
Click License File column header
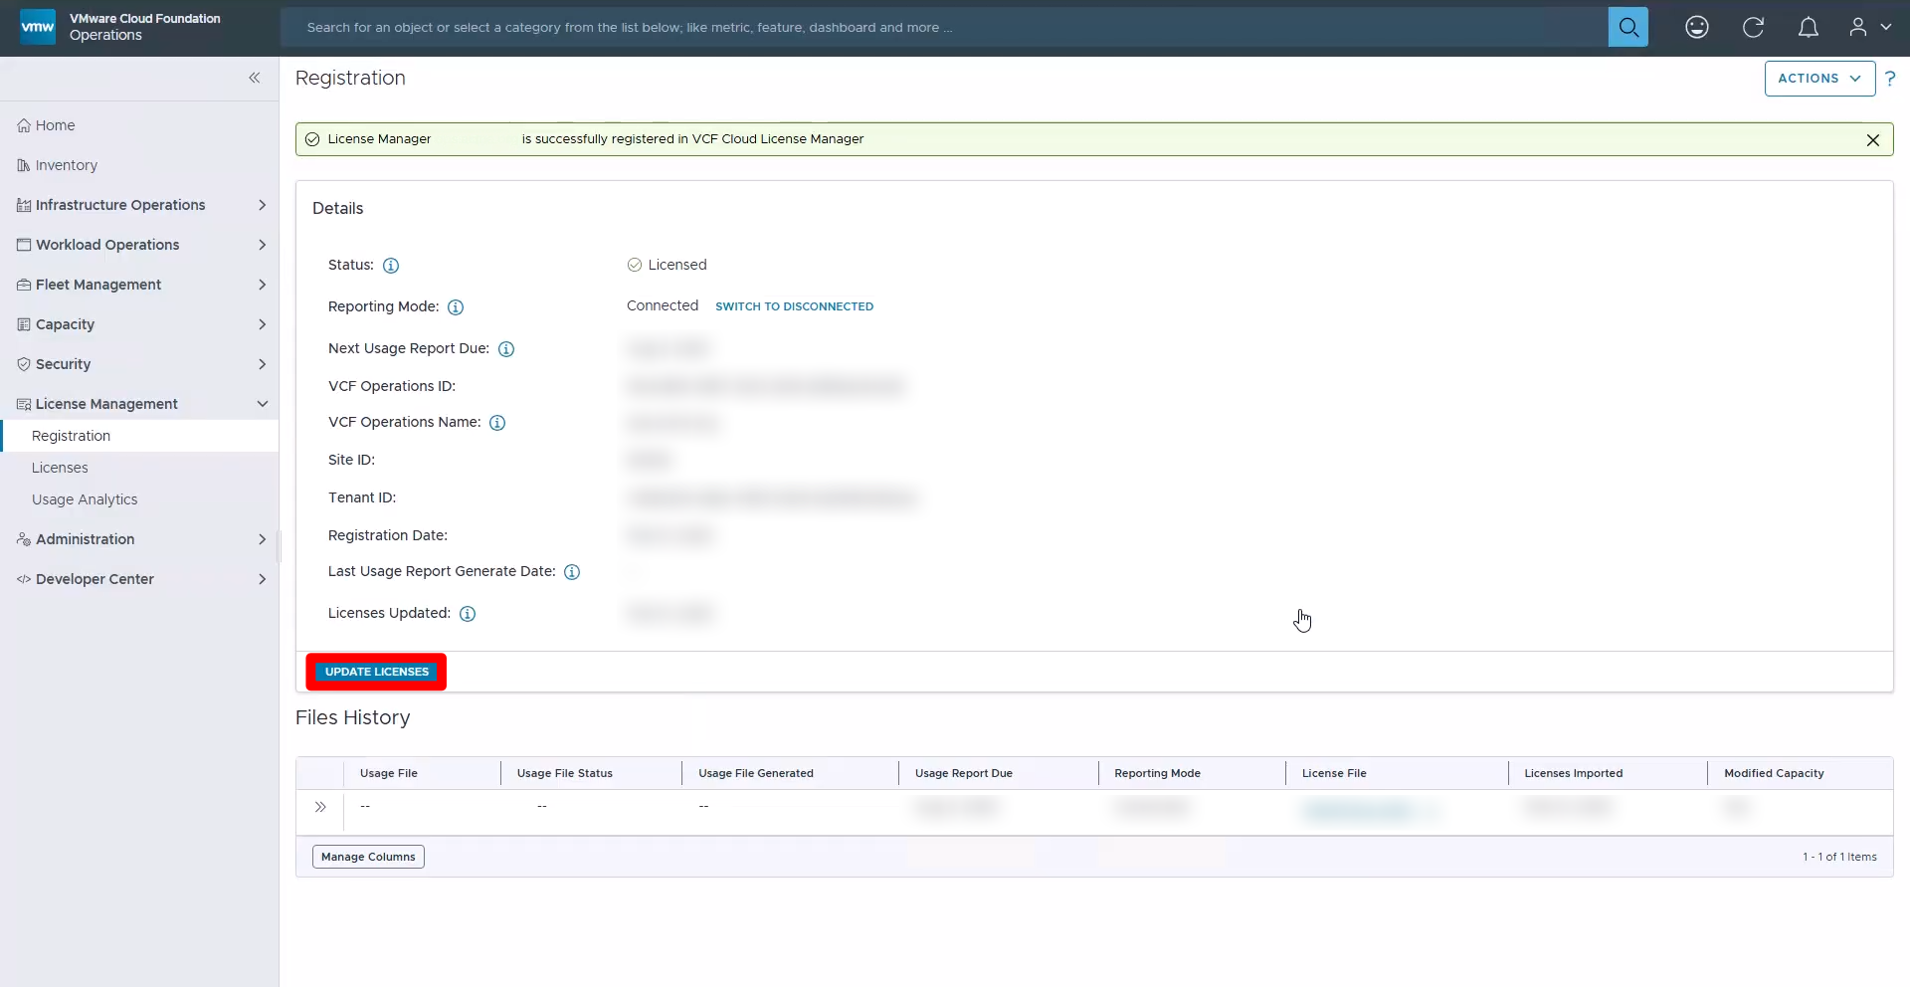pos(1334,773)
